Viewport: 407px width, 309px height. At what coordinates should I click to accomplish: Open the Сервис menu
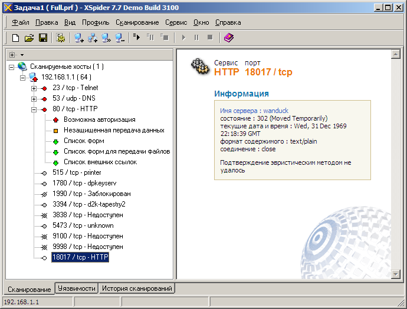(x=176, y=22)
